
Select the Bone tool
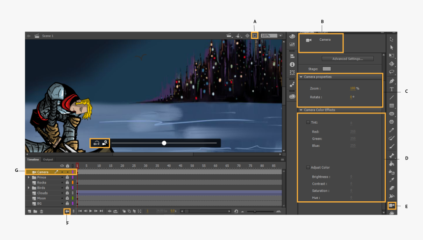tap(392, 156)
